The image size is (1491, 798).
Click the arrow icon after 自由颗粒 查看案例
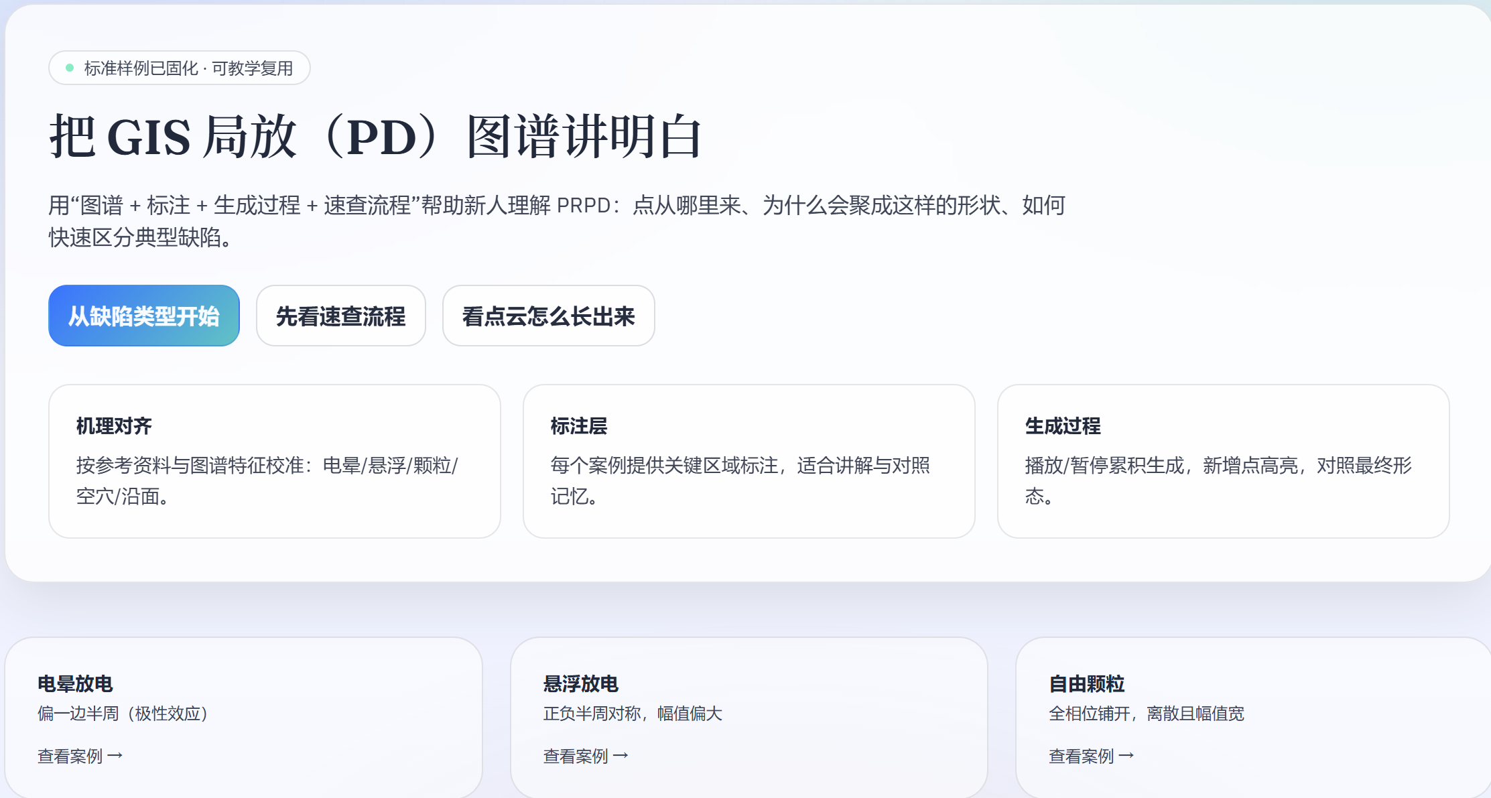(x=1128, y=755)
